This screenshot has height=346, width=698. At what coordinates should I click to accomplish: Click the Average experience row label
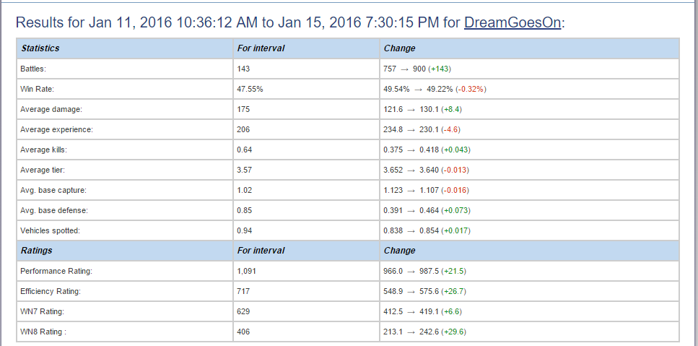click(57, 129)
